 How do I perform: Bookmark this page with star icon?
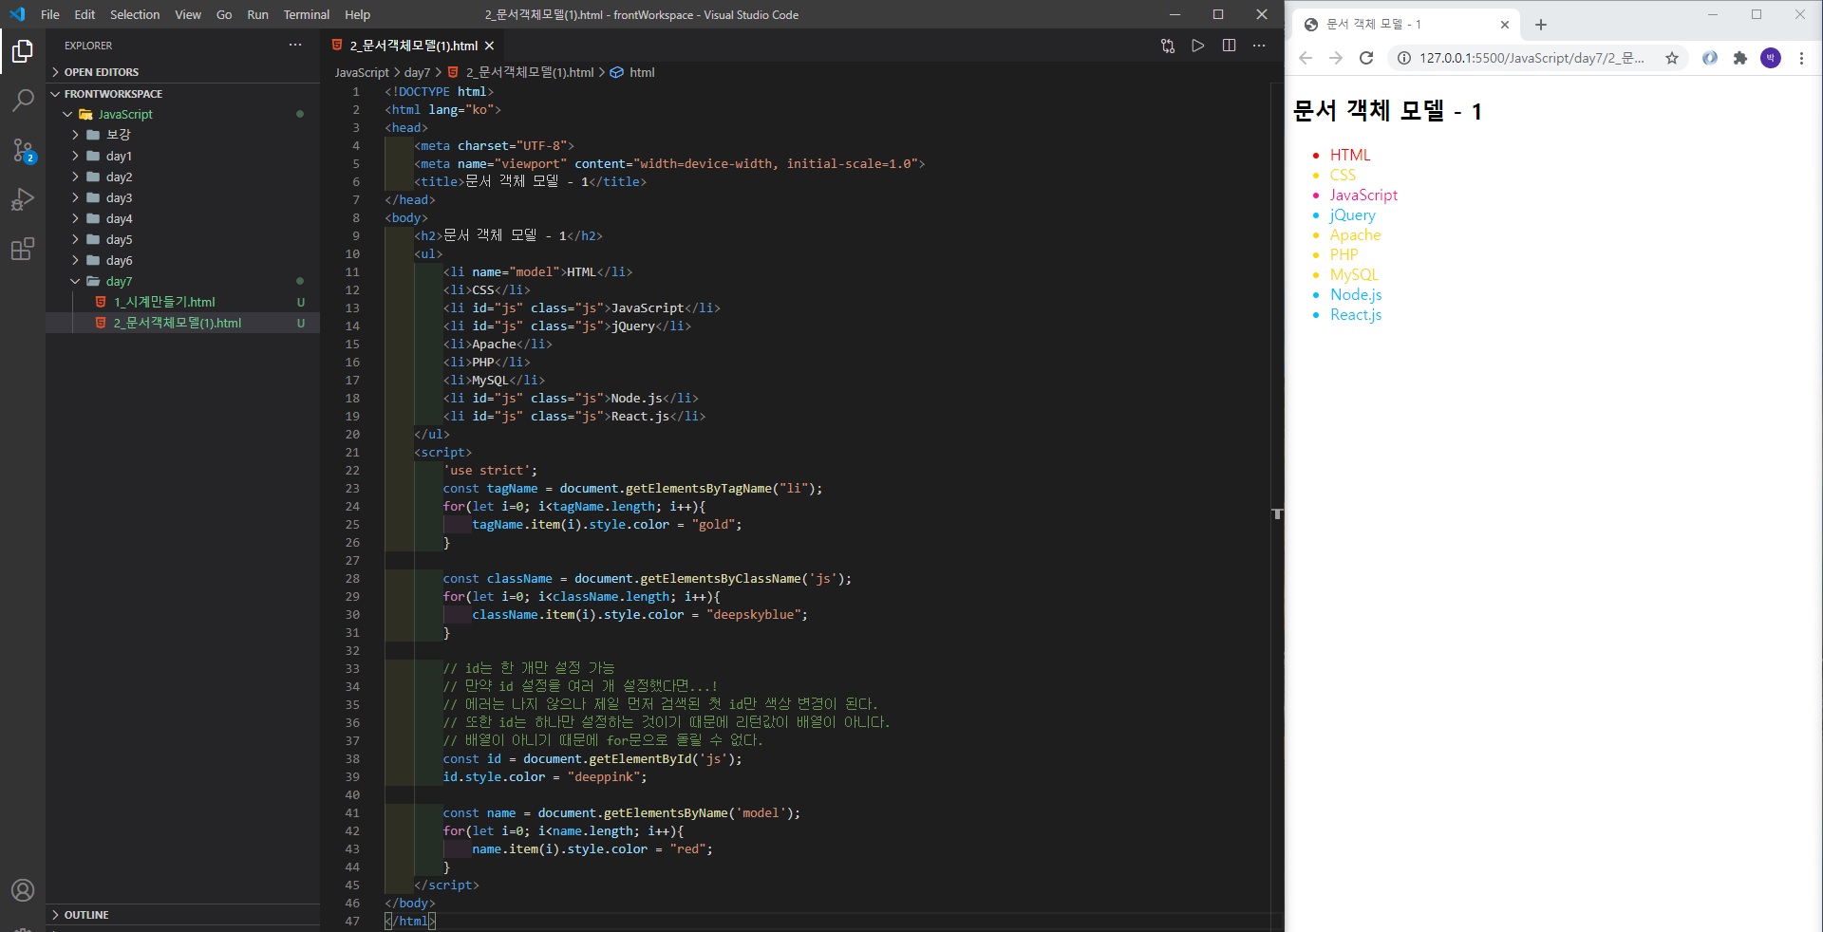click(1672, 58)
